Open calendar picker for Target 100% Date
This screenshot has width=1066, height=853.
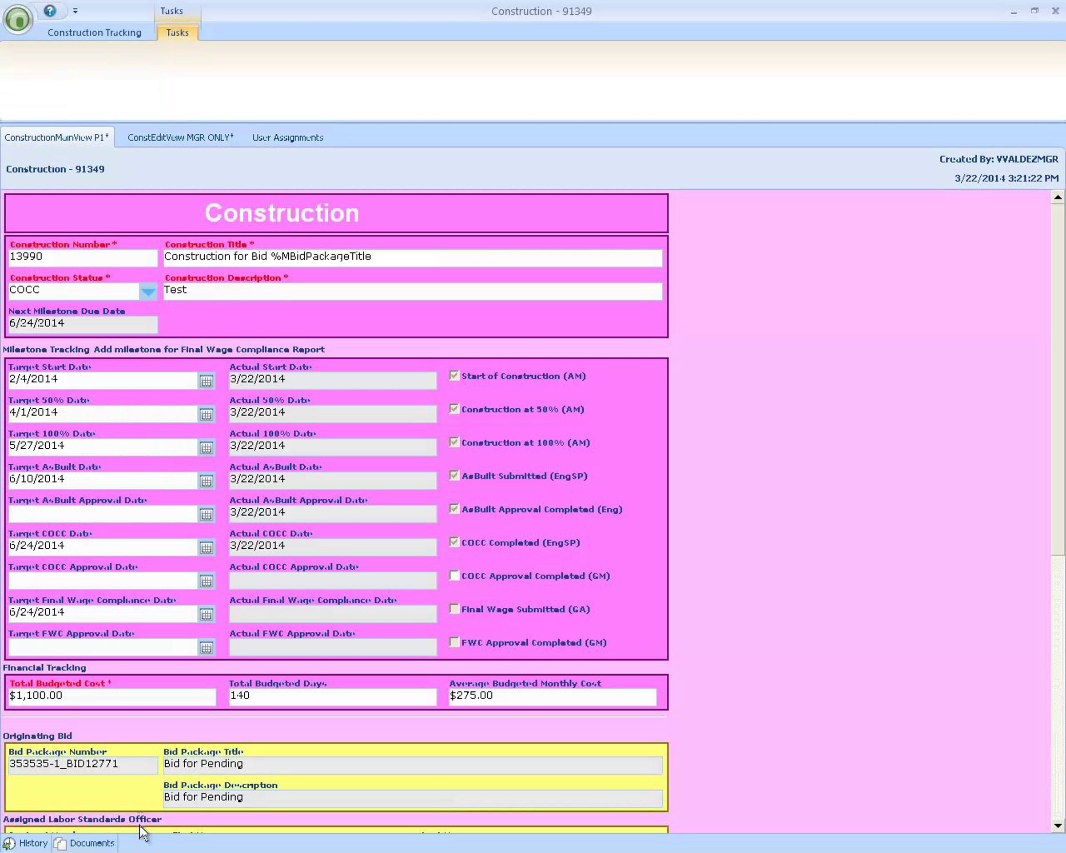[206, 447]
